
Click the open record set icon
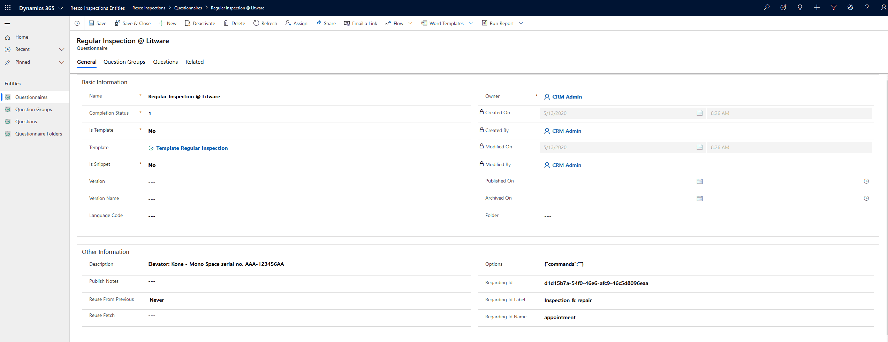point(77,23)
